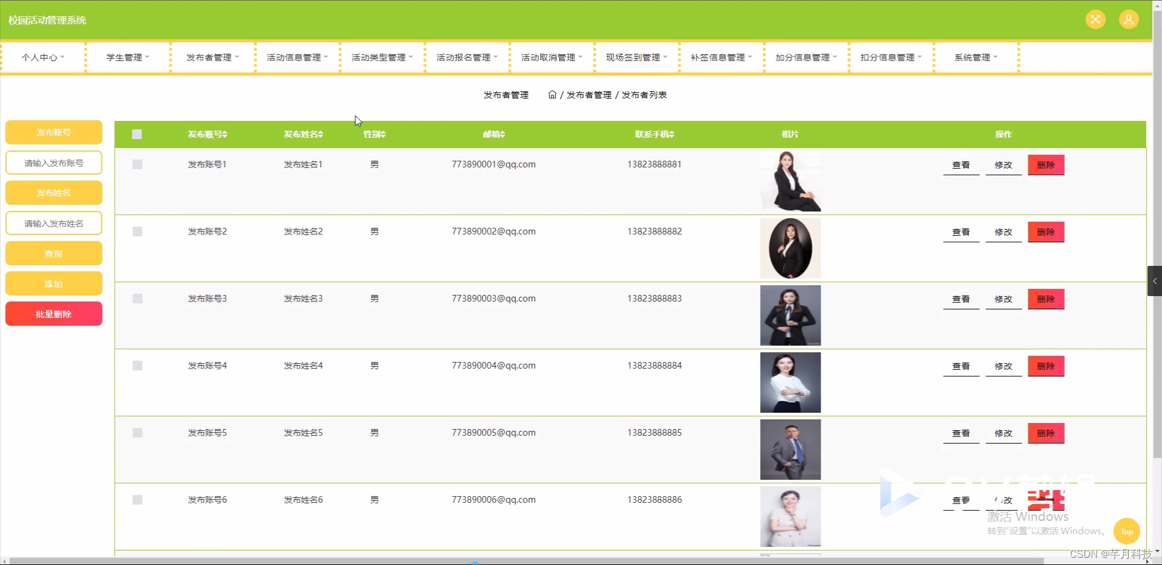The height and width of the screenshot is (565, 1162).
Task: Open the 系统管理 dropdown menu
Action: (x=974, y=57)
